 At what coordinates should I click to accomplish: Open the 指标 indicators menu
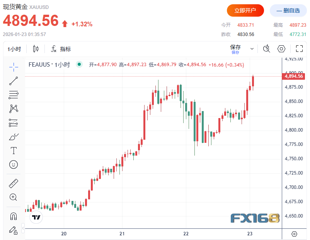(61, 49)
